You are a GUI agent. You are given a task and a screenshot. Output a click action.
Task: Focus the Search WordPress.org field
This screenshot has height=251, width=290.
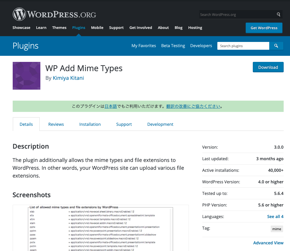pyautogui.click(x=236, y=14)
